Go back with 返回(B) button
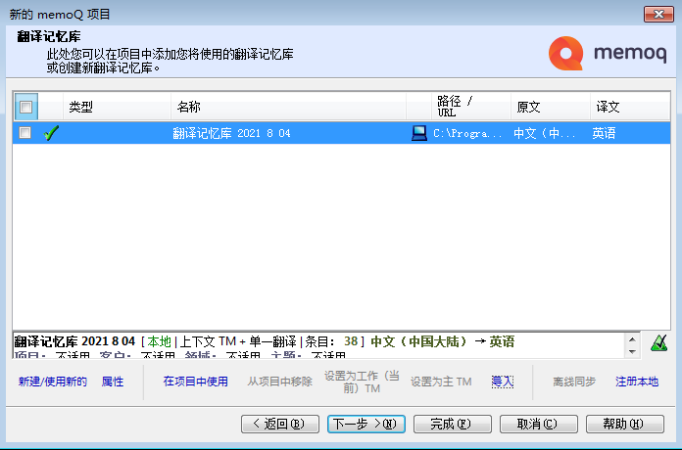Image resolution: width=682 pixels, height=450 pixels. point(280,424)
